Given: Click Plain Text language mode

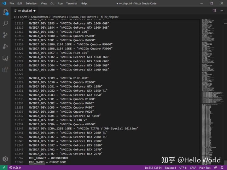Looking at the screenshot, I should click(205, 168).
